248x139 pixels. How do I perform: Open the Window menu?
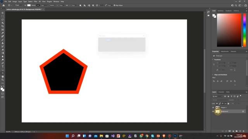tap(56, 2)
